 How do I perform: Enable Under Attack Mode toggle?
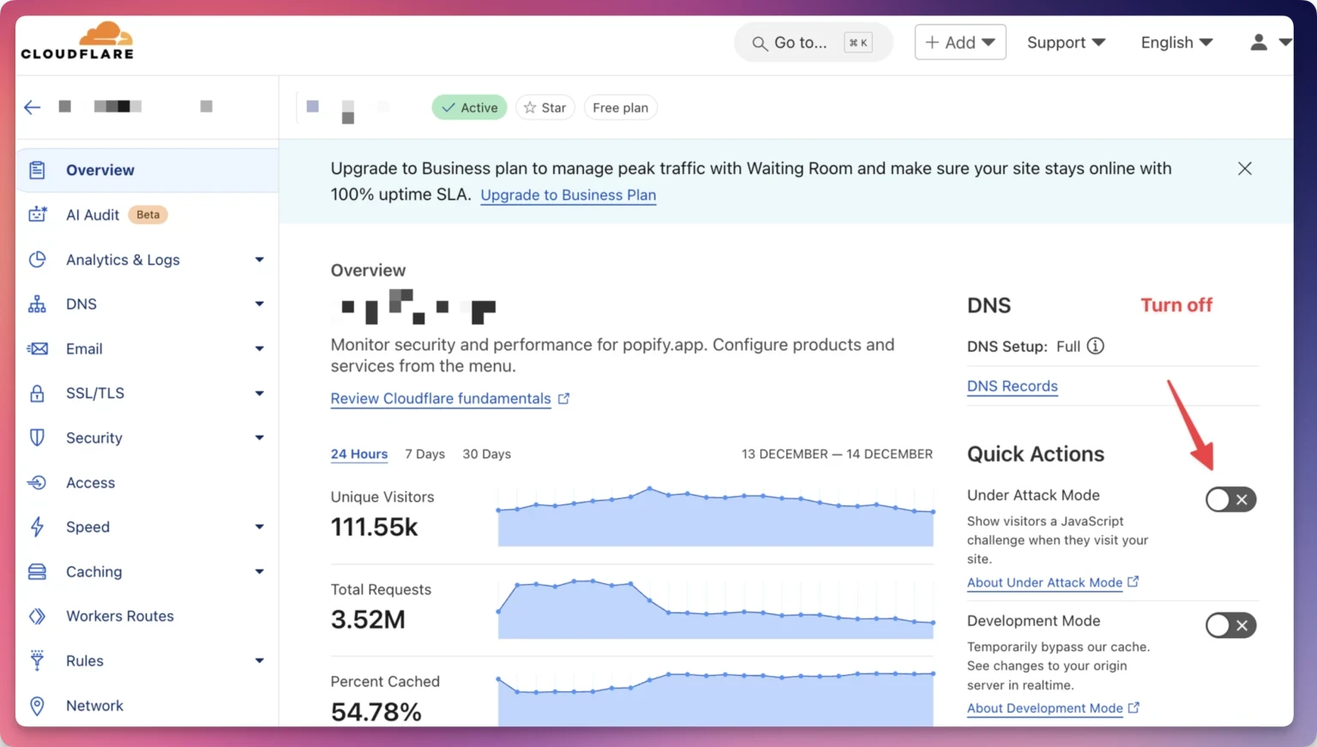pos(1230,499)
